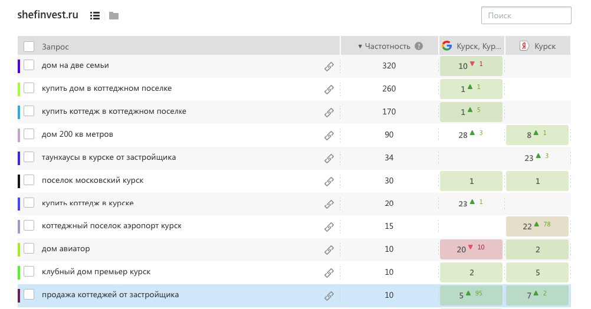
Task: Check the box for "поселок московский курск"
Action: tap(29, 180)
